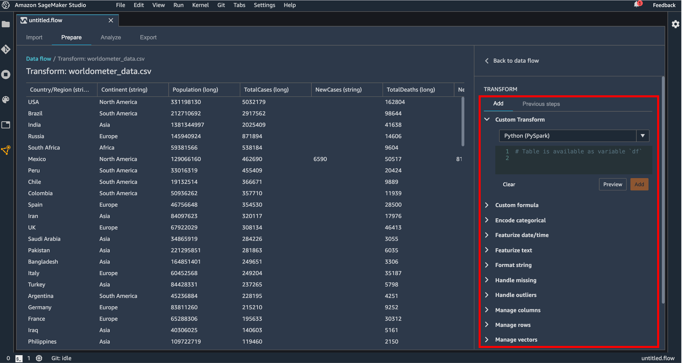Click the NewCases (string) column header
682x363 pixels.
tap(347, 90)
